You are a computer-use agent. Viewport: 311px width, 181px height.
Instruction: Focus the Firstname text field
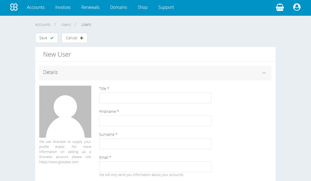coord(155,121)
